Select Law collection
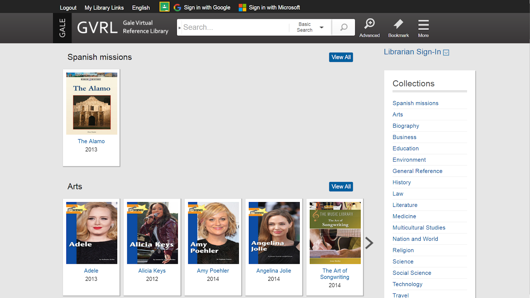This screenshot has width=530, height=298. [x=398, y=194]
